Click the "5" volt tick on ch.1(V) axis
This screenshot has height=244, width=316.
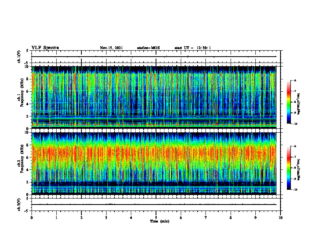click(27, 51)
